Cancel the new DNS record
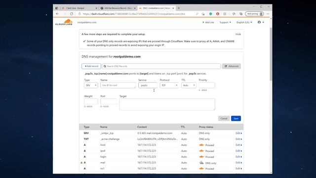Screen dimensions: 316x178 [x=224, y=119]
